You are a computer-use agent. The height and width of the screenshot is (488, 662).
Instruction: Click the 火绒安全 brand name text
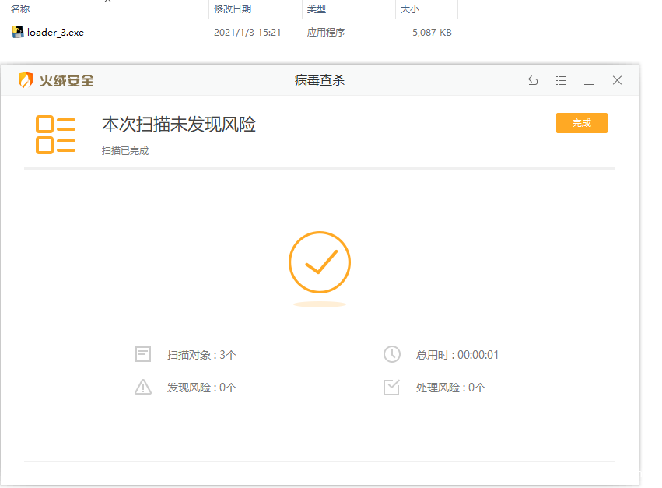[x=67, y=80]
